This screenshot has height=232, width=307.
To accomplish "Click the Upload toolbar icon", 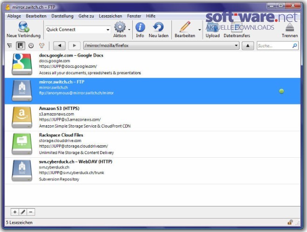I will tap(212, 27).
